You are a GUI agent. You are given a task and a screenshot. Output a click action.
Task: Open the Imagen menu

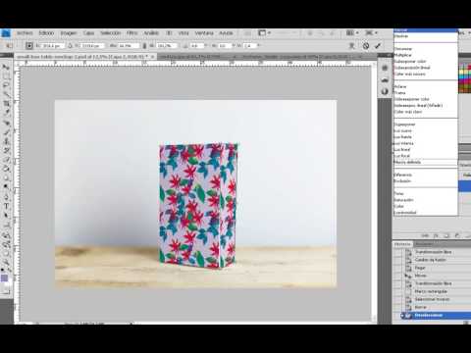[x=69, y=33]
